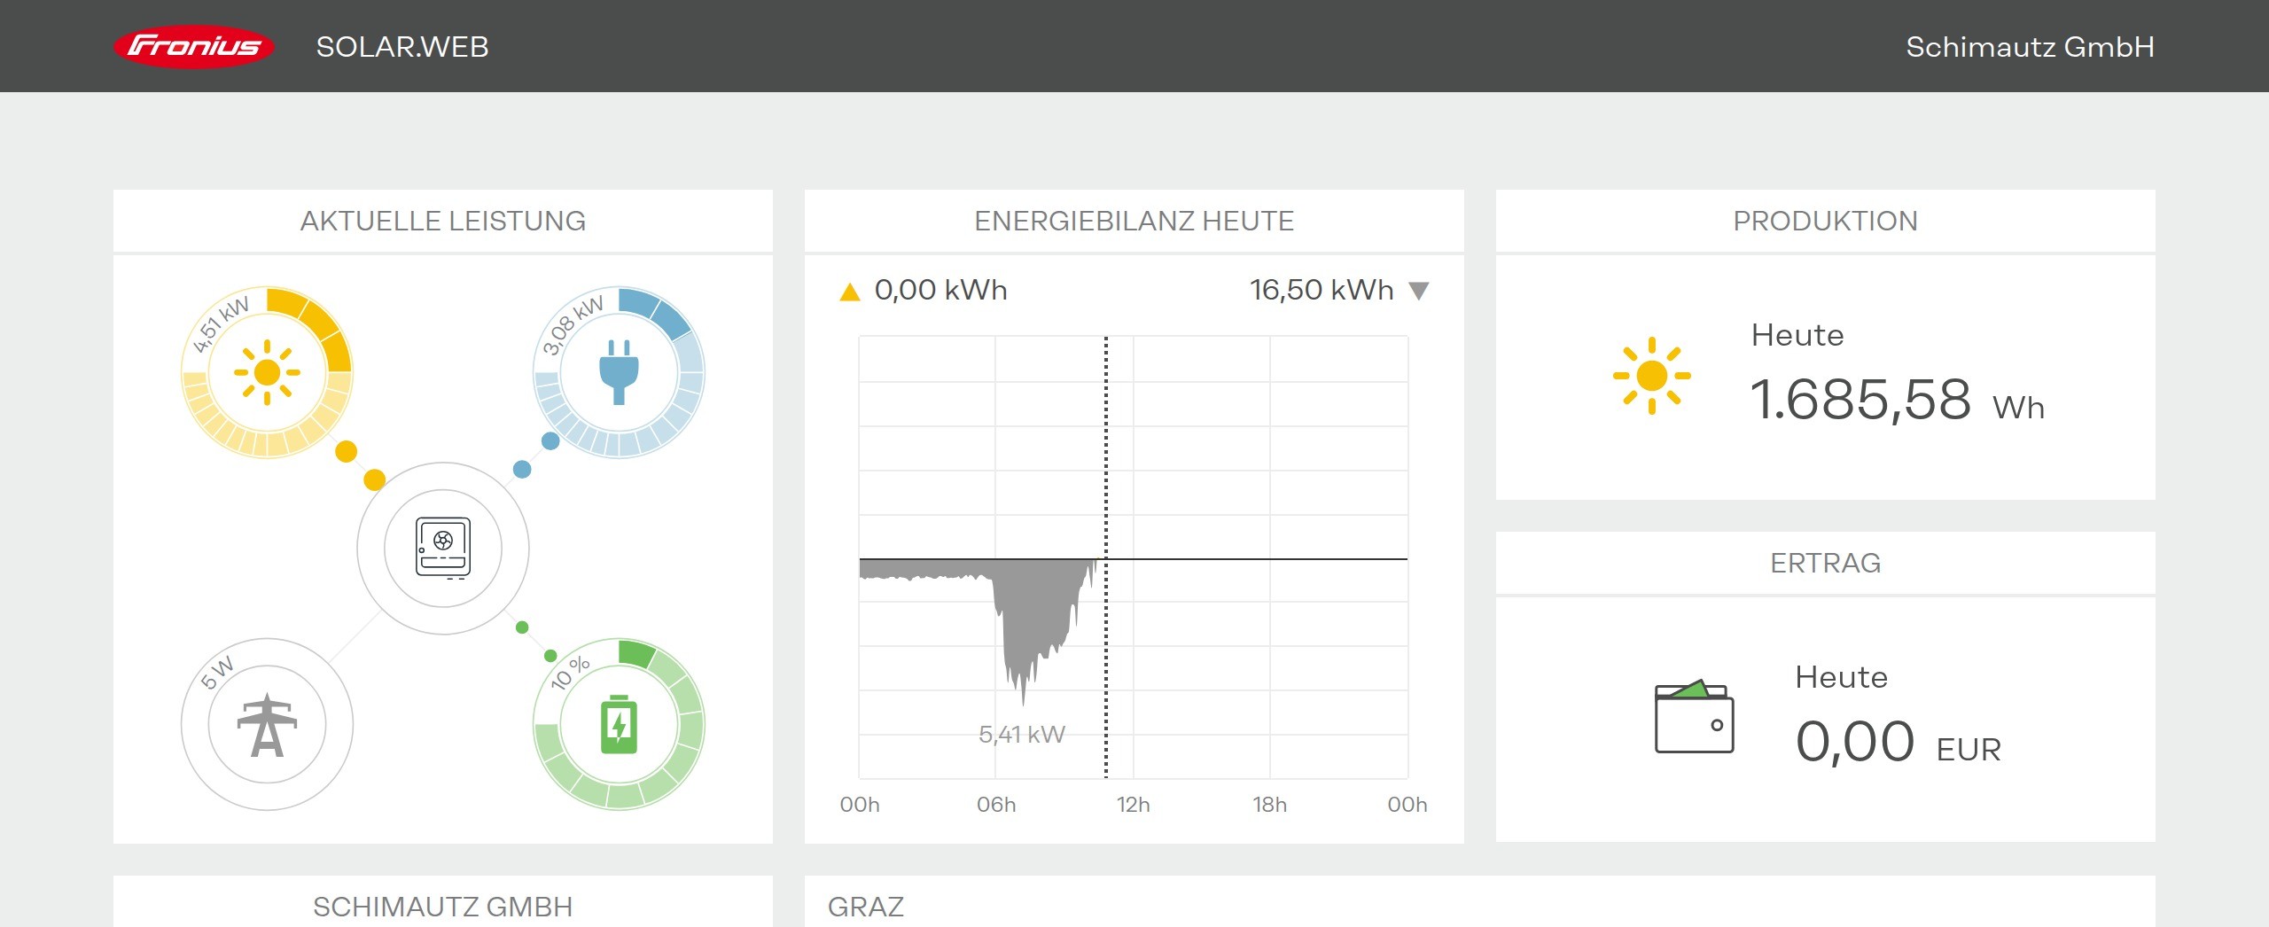The width and height of the screenshot is (2269, 927).
Task: Open SOLAR.WEB home link
Action: pos(402,47)
